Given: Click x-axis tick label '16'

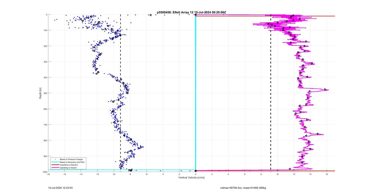Looking at the screenshot, I should [x=327, y=174].
